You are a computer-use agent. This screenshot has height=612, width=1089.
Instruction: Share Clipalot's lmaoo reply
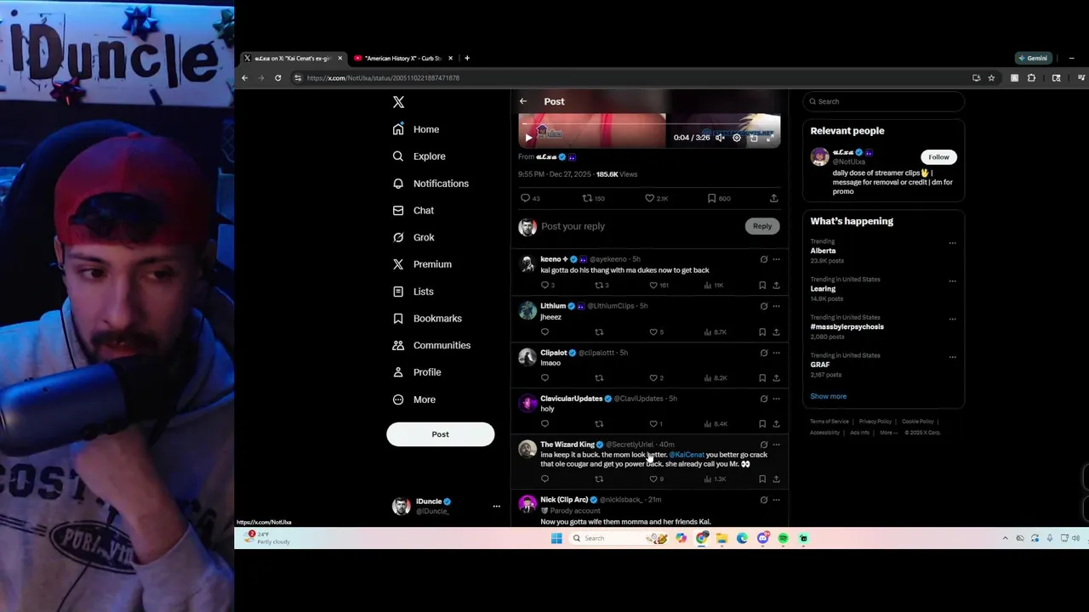point(776,378)
